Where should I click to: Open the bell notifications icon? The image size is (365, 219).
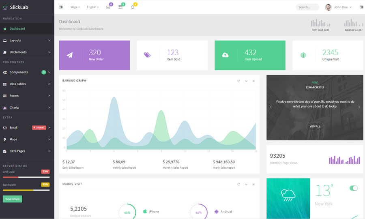pos(133,7)
